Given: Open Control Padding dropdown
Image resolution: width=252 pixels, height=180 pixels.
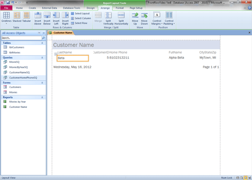Looking at the screenshot, I should coord(169,18).
